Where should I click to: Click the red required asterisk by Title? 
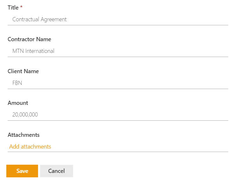click(x=21, y=7)
